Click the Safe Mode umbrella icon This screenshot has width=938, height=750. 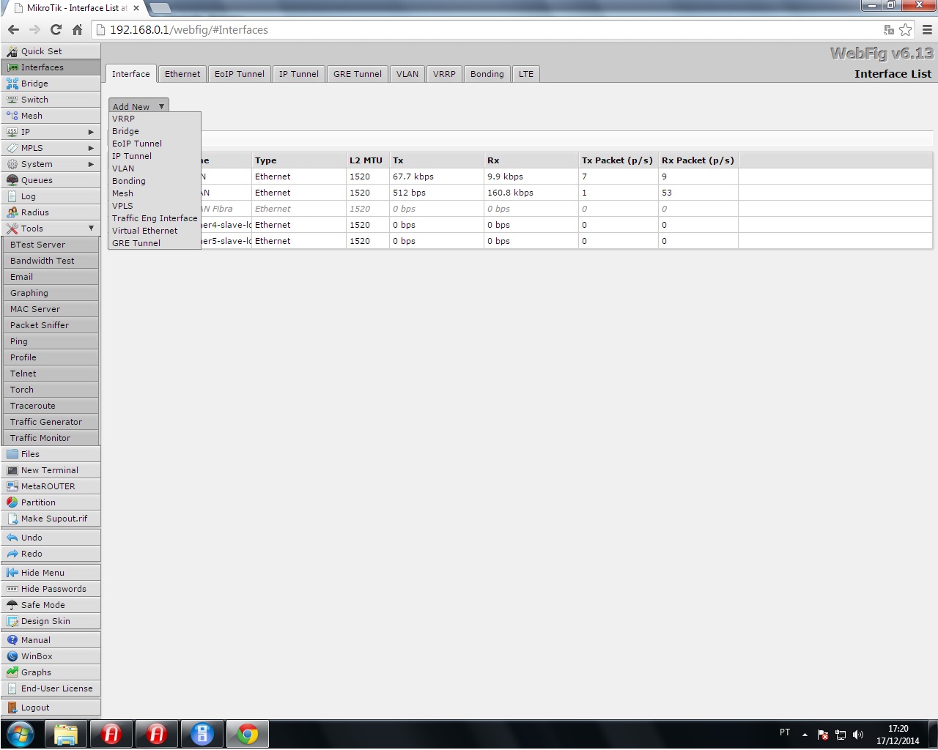click(x=12, y=605)
